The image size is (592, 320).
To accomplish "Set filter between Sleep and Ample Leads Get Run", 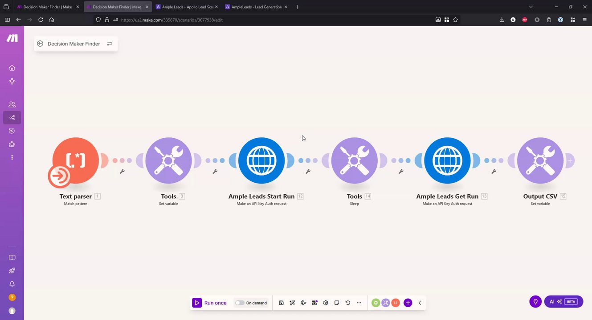I will point(401,171).
